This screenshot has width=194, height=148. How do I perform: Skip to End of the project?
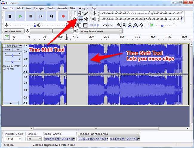pyautogui.click(x=51, y=16)
